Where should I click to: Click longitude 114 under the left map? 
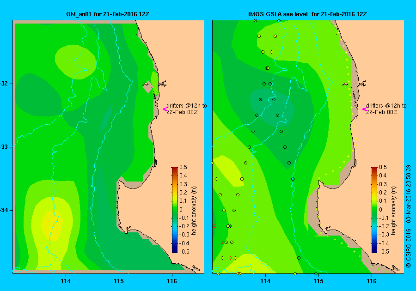click(66, 281)
